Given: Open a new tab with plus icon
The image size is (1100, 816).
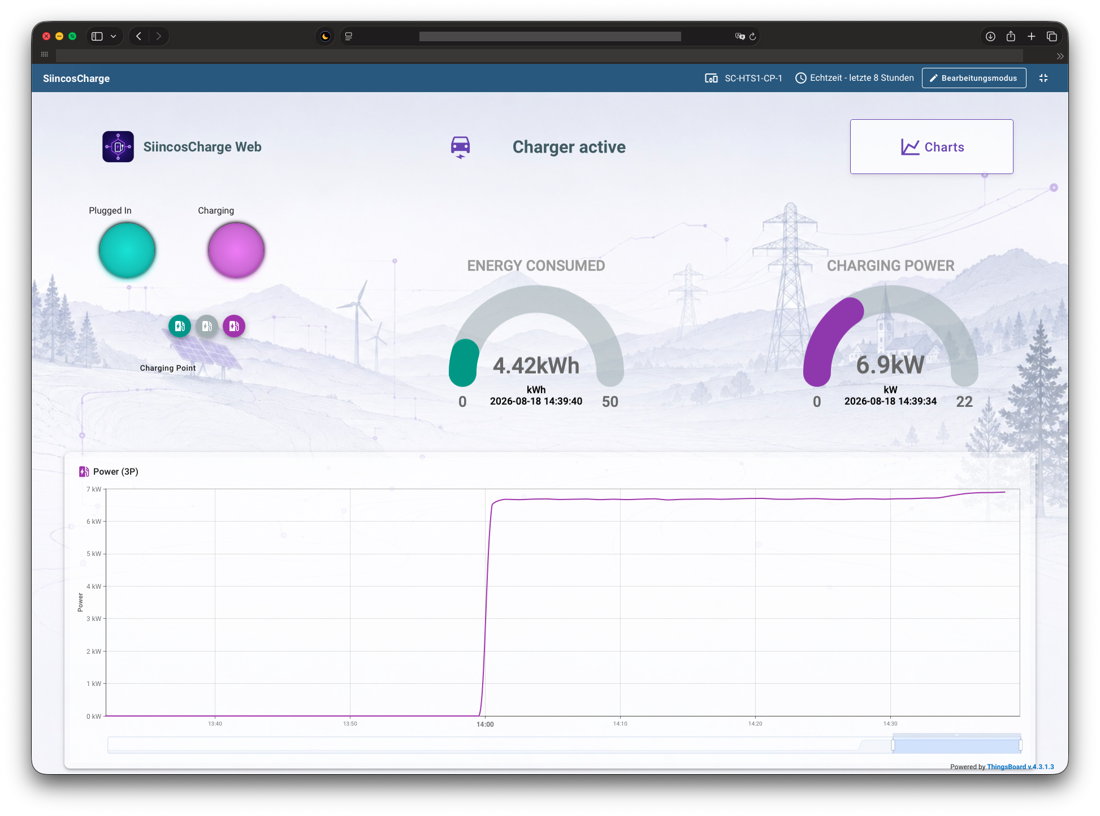Looking at the screenshot, I should click(1031, 36).
